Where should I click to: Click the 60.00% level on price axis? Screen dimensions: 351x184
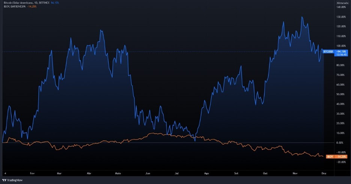point(341,85)
